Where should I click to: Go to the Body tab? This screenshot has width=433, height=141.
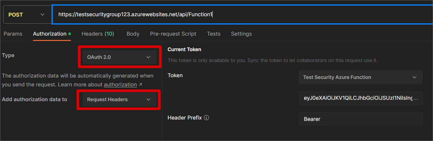(x=133, y=34)
